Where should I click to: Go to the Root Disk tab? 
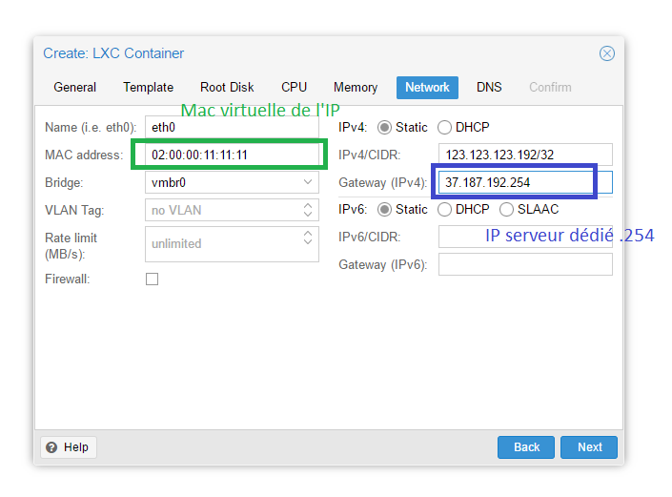click(x=227, y=88)
